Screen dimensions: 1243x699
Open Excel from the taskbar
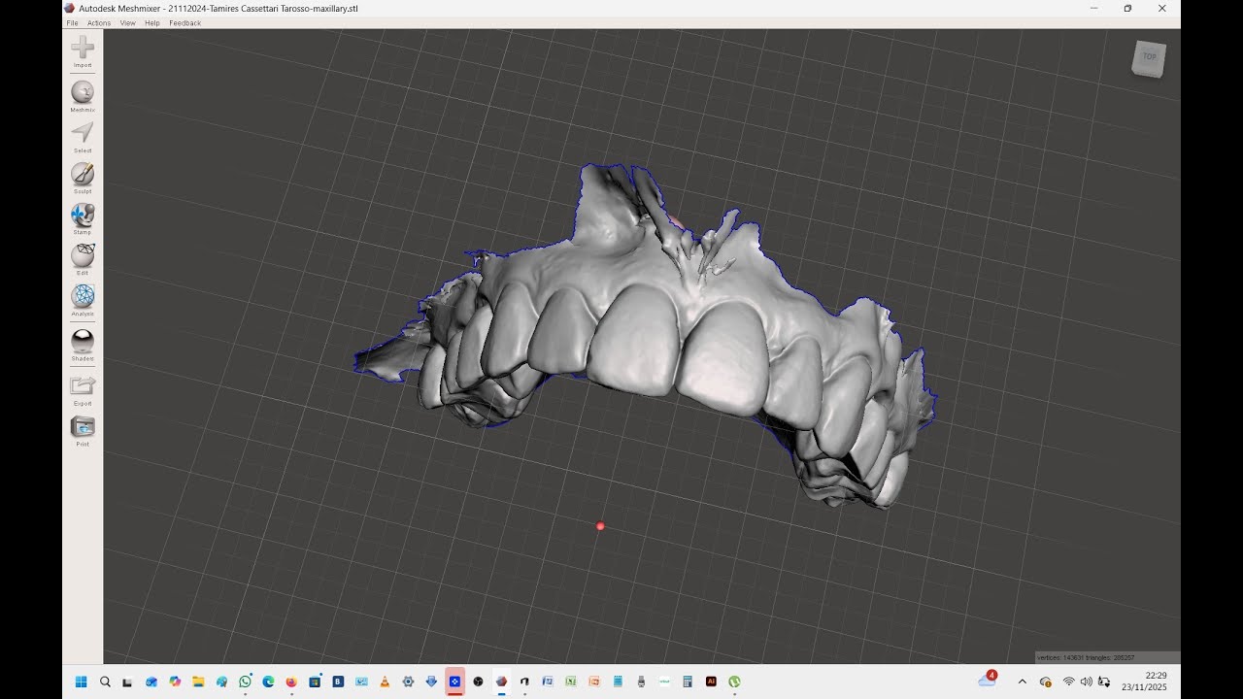tap(571, 682)
